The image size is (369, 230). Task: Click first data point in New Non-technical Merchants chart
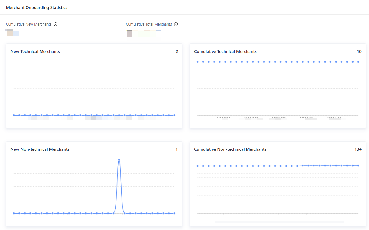[14, 213]
